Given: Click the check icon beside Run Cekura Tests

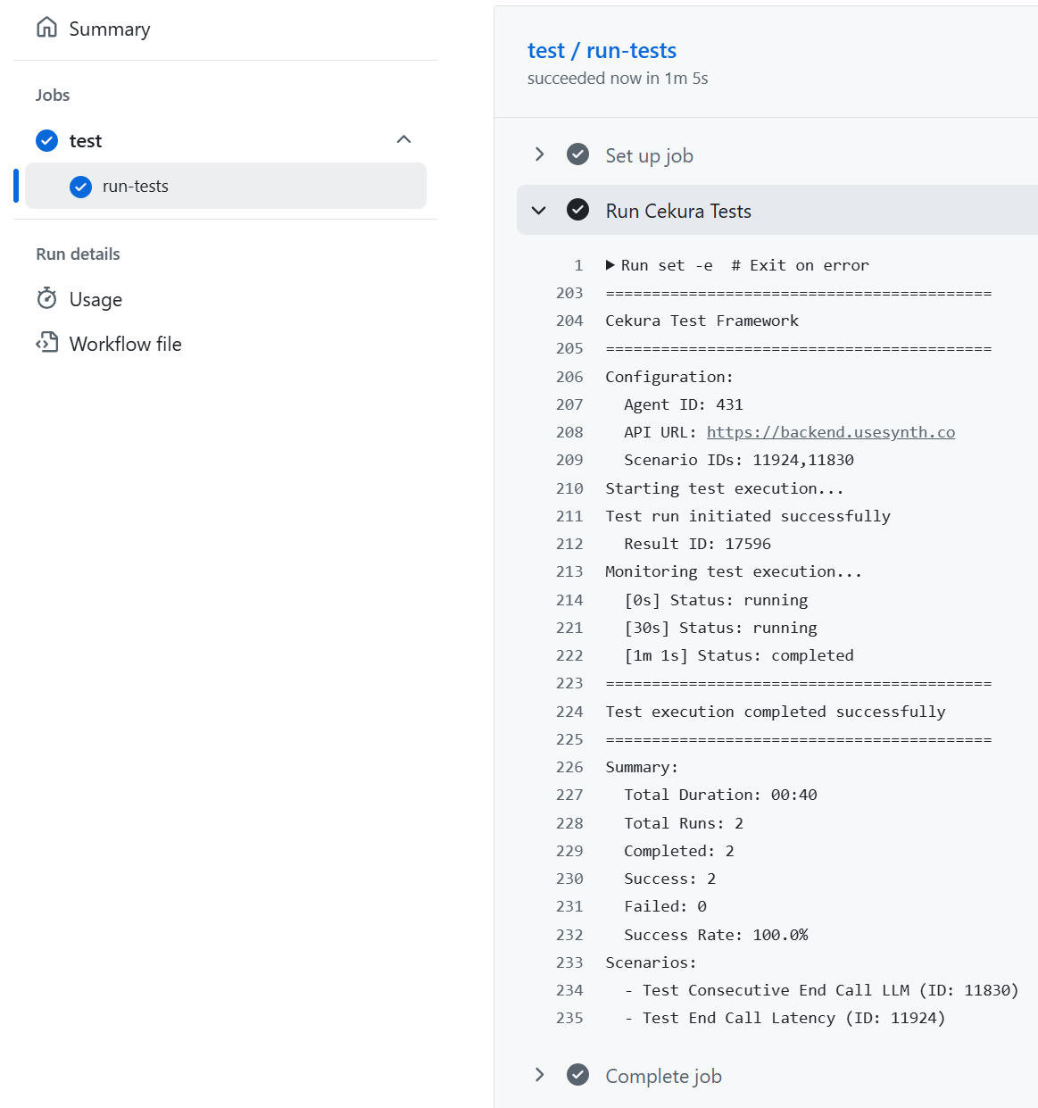Looking at the screenshot, I should click(578, 210).
